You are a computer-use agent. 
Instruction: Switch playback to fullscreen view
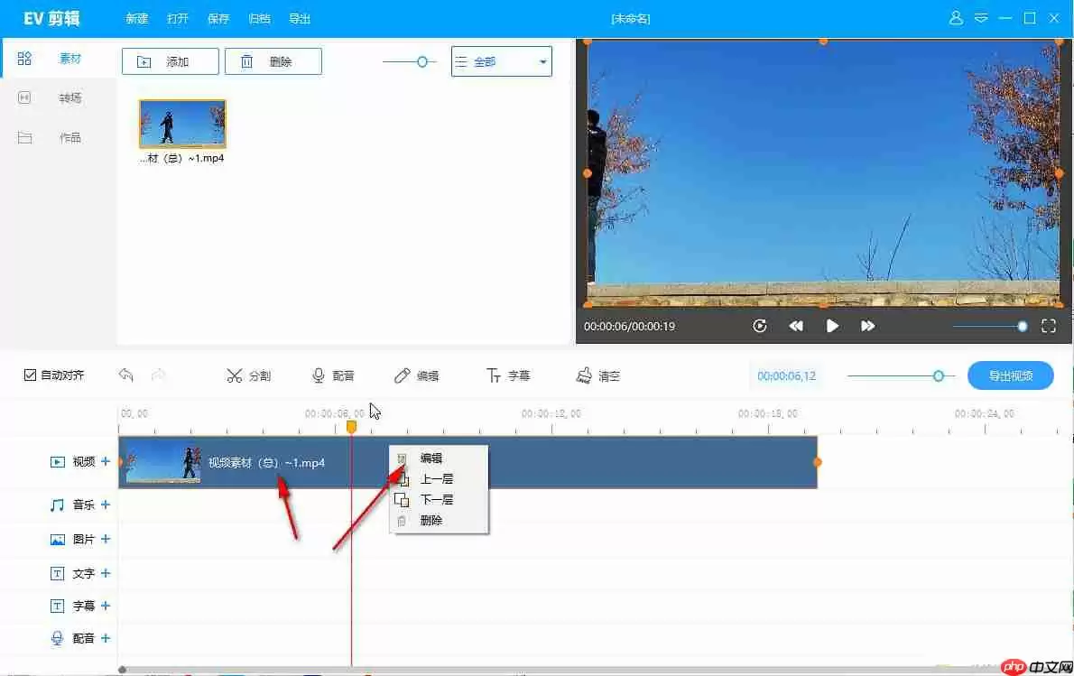[1048, 326]
